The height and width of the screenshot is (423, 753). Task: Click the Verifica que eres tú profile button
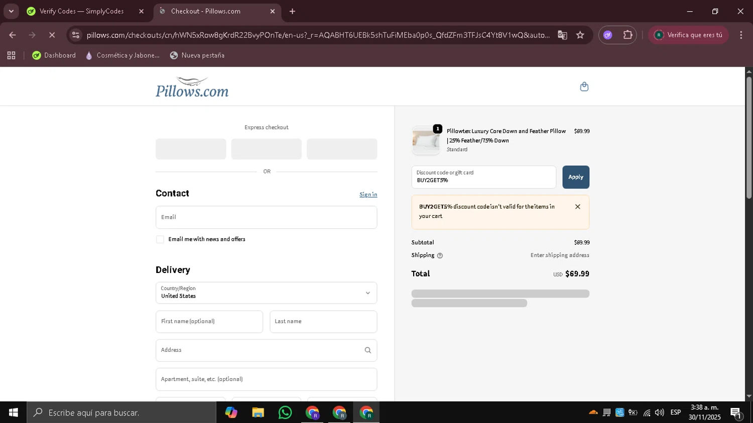click(688, 35)
